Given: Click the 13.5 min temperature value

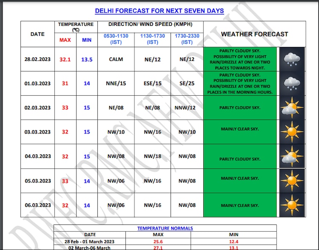Looking at the screenshot, I should [87, 60].
